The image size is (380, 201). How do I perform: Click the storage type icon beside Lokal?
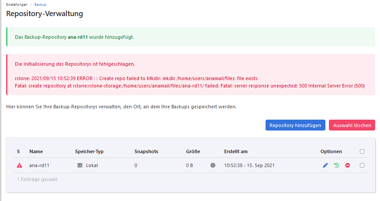(79, 165)
